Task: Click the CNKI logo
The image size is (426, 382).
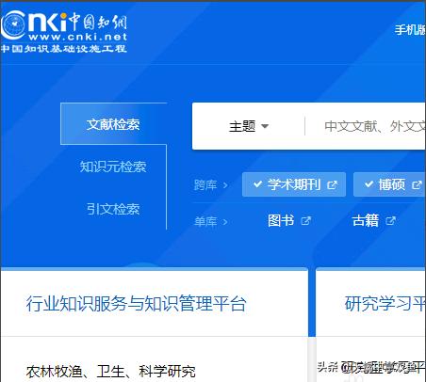Action: tap(64, 31)
